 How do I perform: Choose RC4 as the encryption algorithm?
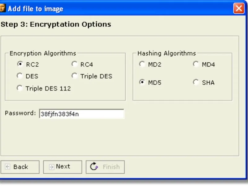point(74,64)
